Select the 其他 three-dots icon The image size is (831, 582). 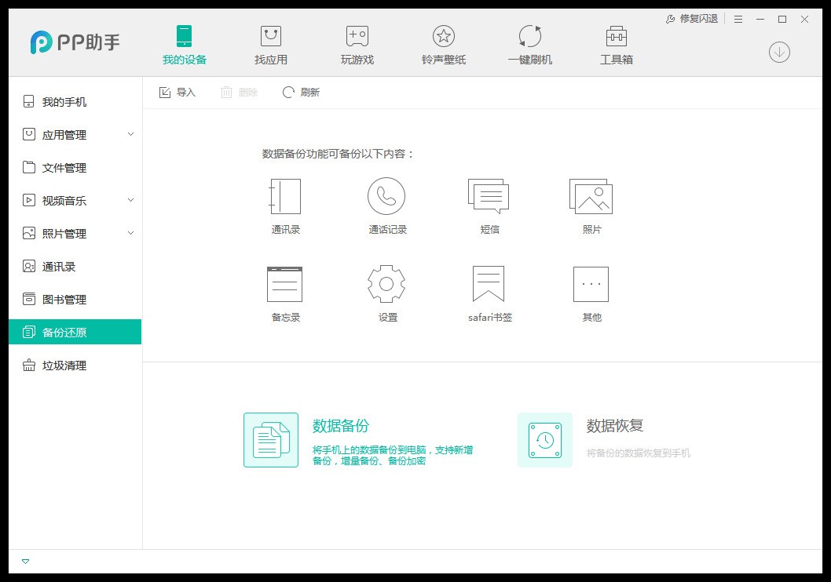591,284
